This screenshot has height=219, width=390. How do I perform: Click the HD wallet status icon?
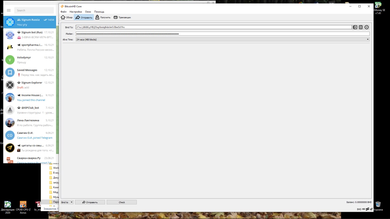pyautogui.click(x=363, y=209)
